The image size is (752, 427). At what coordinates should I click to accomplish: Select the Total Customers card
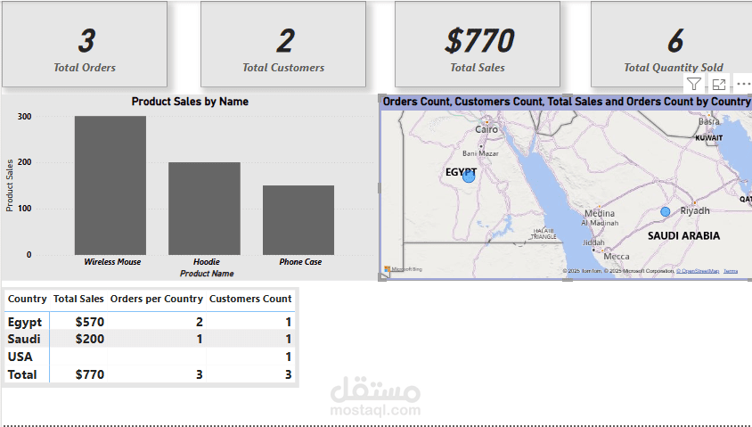click(283, 45)
